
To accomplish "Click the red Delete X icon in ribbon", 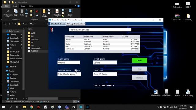I will tap(37, 11).
